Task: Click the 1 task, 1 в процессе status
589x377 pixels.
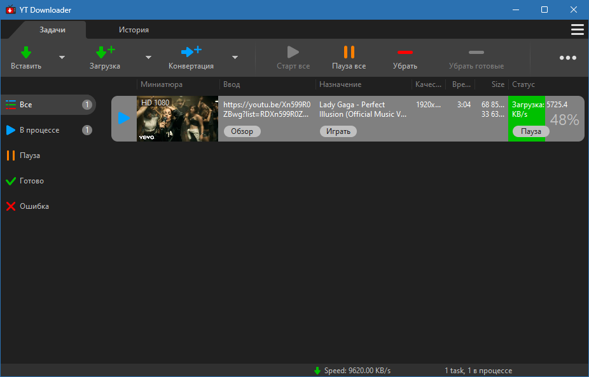Action: (478, 371)
